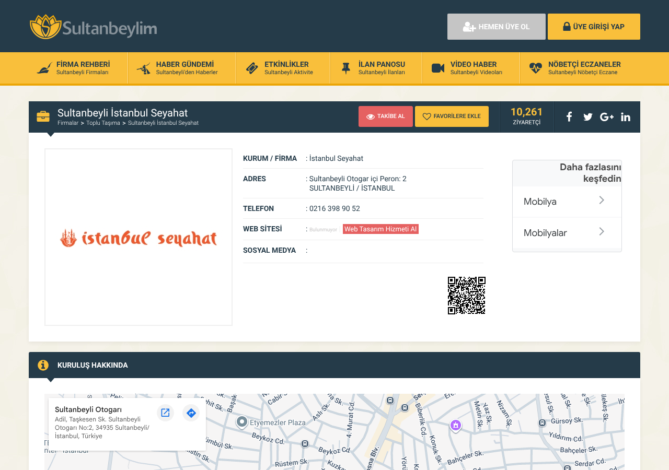Viewport: 669px width, 470px height.
Task: Click the Üye Girişi Yap button
Action: coord(594,27)
